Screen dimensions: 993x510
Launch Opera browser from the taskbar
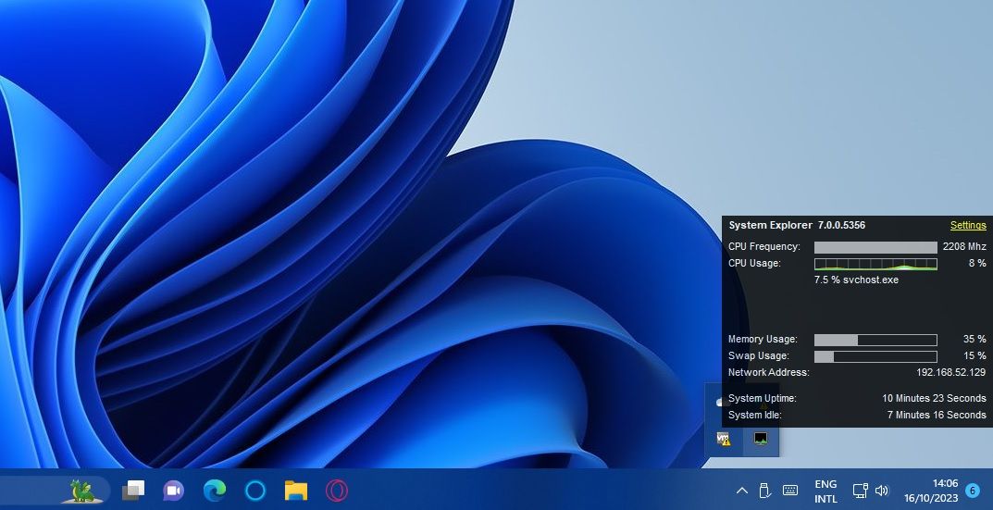pos(336,490)
